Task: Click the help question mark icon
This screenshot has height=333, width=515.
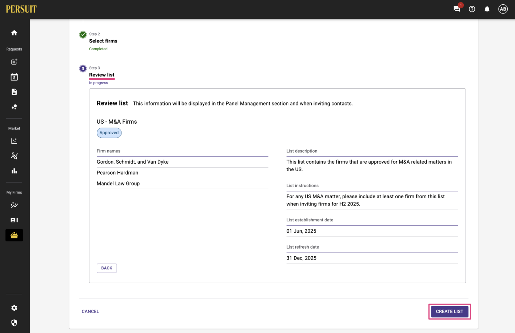Action: pyautogui.click(x=472, y=9)
